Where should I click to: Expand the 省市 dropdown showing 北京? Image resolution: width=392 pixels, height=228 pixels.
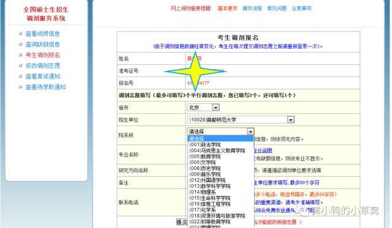pyautogui.click(x=216, y=108)
